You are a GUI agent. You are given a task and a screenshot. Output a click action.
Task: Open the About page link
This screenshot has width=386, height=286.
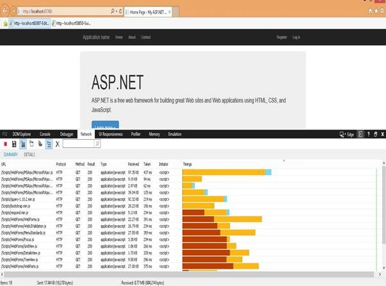point(131,37)
